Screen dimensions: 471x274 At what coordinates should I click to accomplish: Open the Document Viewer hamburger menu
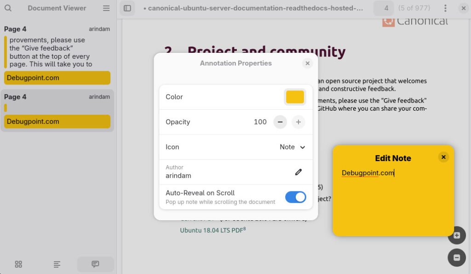106,8
